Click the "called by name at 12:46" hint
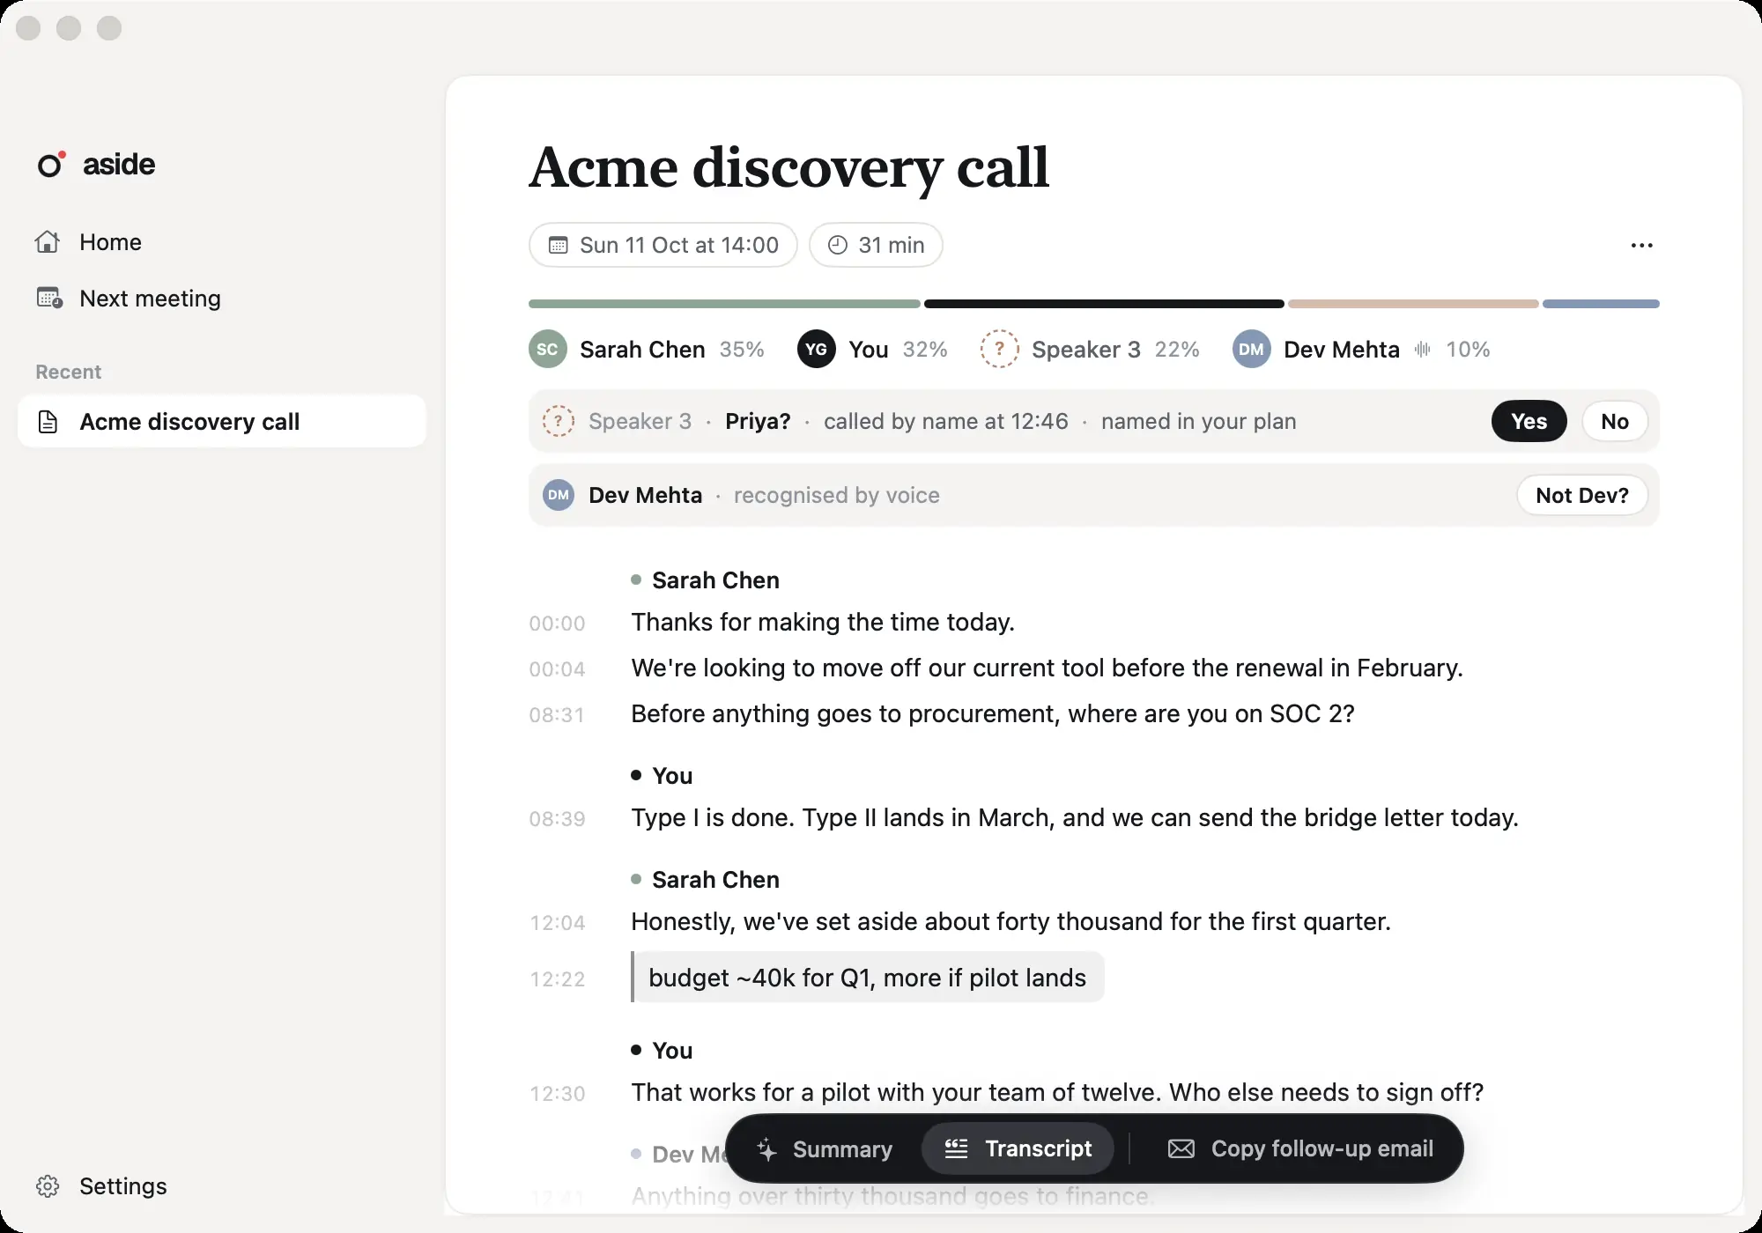This screenshot has height=1233, width=1762. 946,421
